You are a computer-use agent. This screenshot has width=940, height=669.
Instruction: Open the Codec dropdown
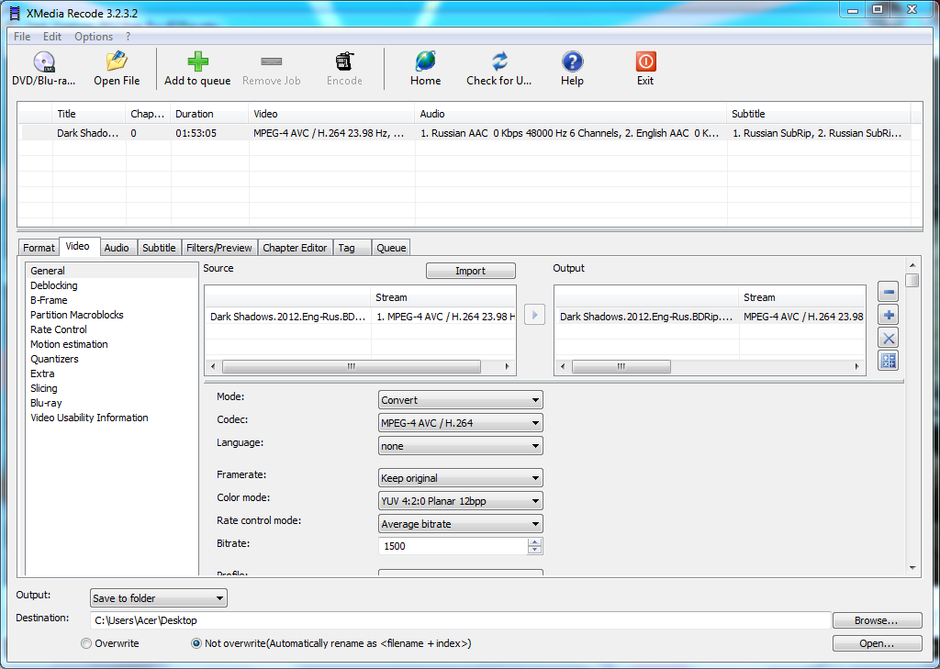(x=460, y=423)
